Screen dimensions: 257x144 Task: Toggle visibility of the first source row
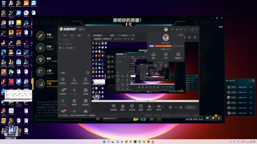point(60,40)
